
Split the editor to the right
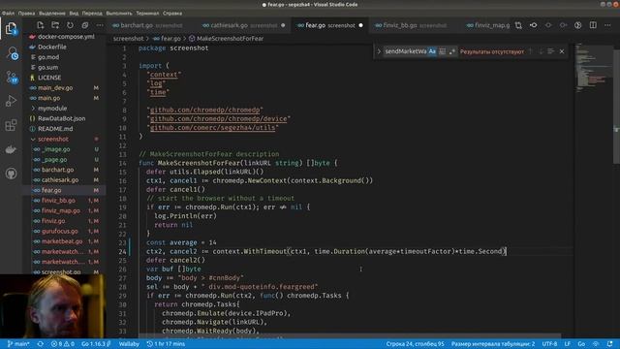593,25
